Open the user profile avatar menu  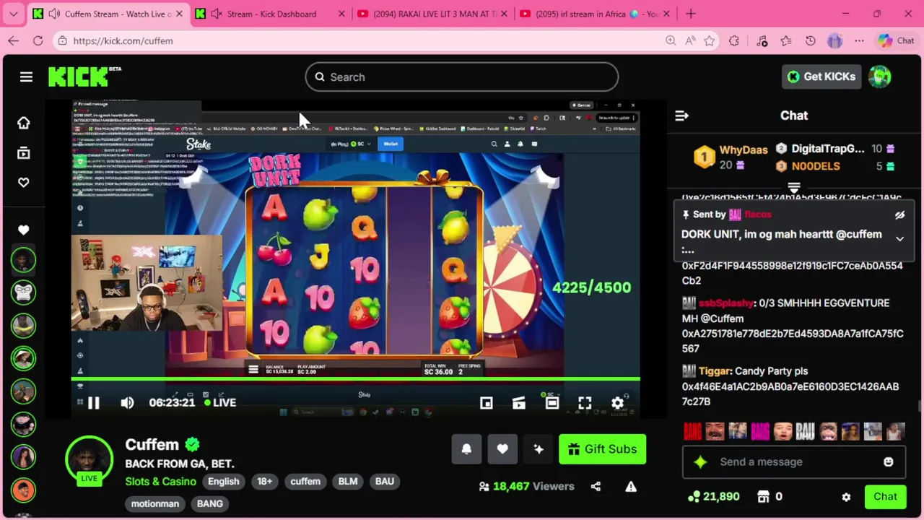(x=879, y=77)
